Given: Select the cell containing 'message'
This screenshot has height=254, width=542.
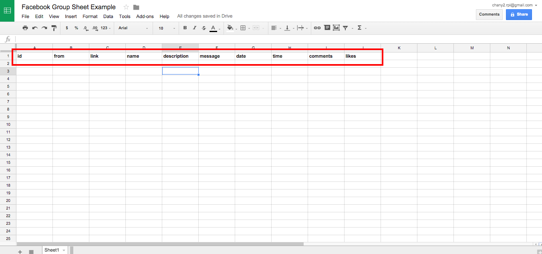Looking at the screenshot, I should click(217, 56).
